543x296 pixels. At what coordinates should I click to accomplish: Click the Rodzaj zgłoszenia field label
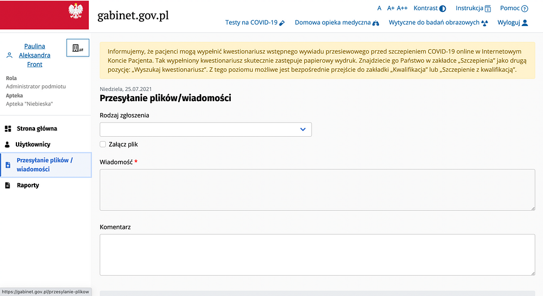coord(124,115)
